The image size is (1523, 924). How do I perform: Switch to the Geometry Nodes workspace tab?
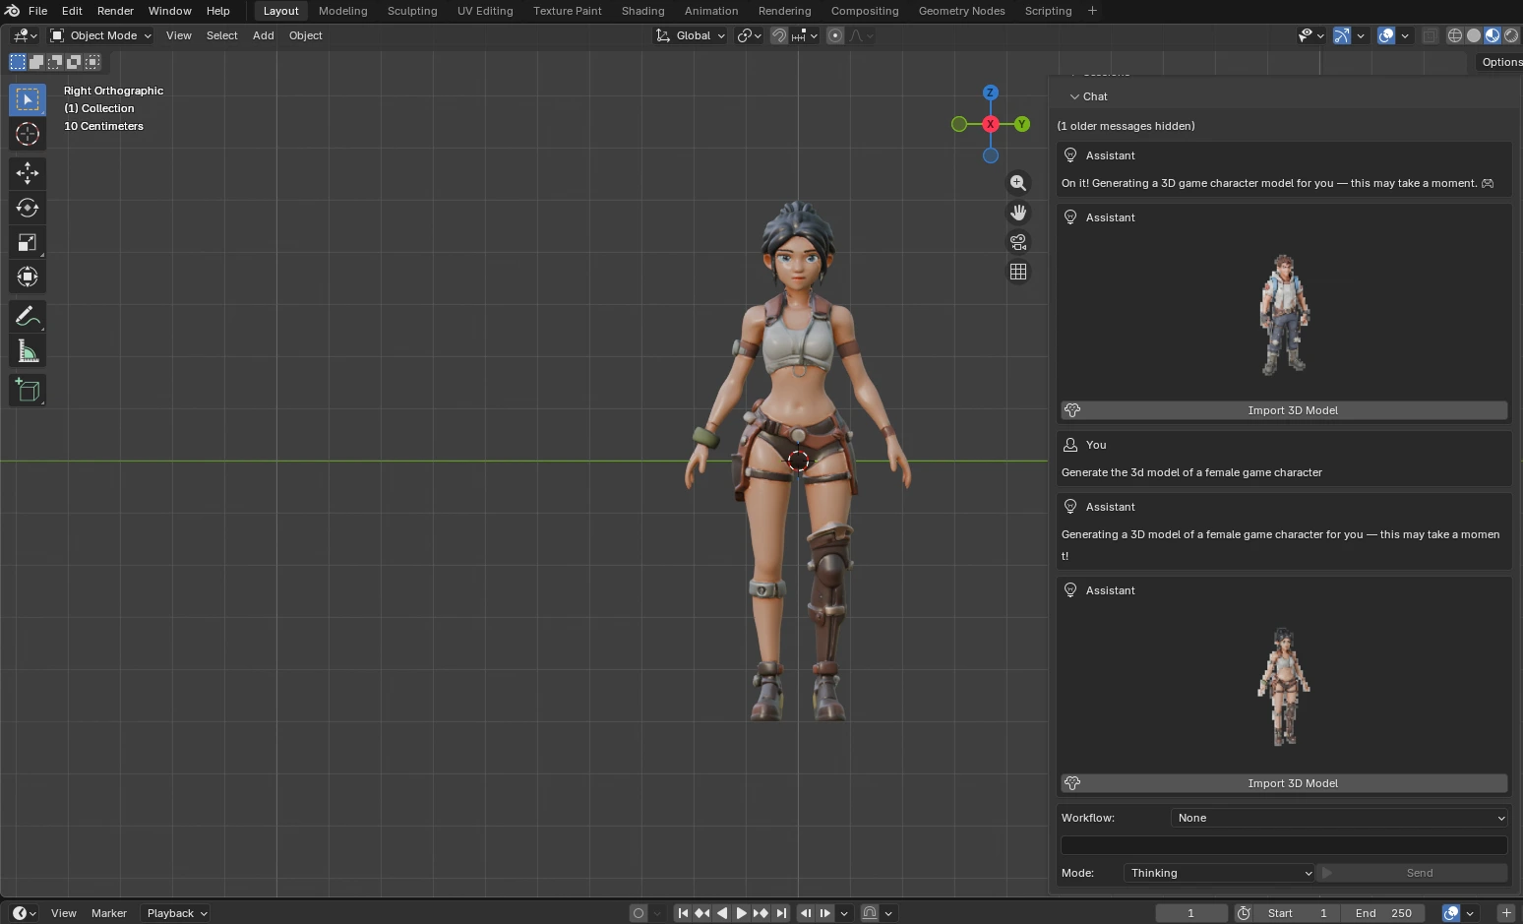(x=961, y=11)
